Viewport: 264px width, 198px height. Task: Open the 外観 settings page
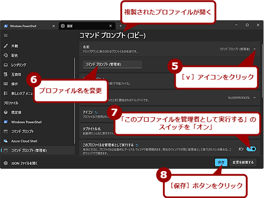(x=38, y=46)
